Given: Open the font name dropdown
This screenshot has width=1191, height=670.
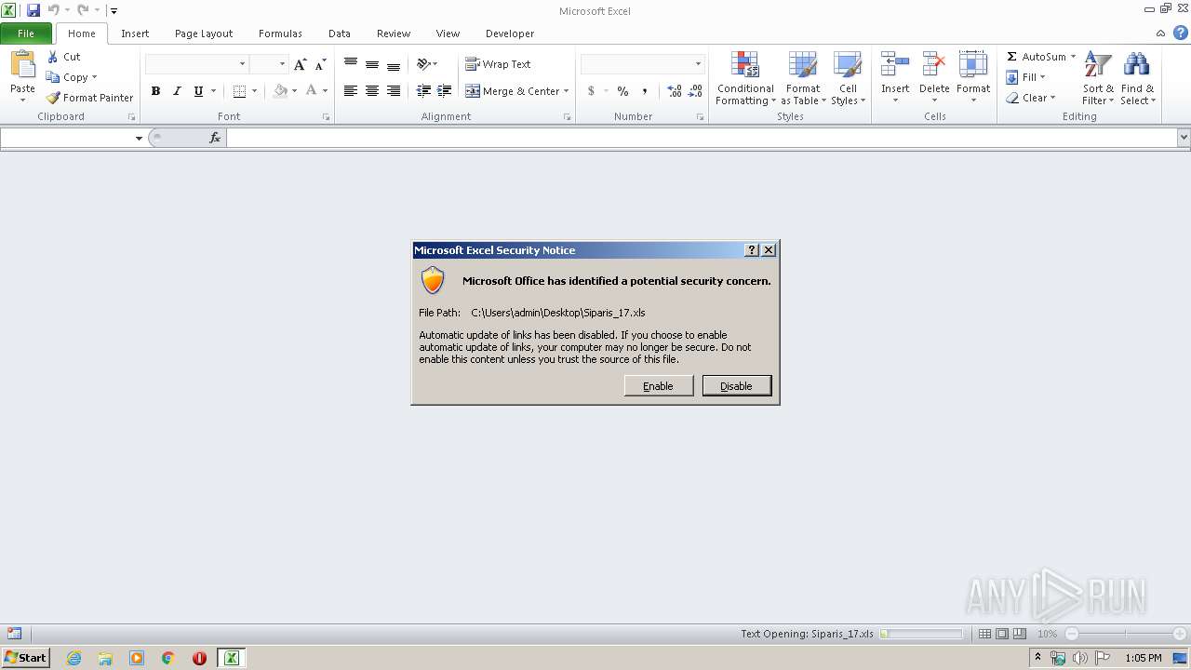Looking at the screenshot, I should [243, 64].
